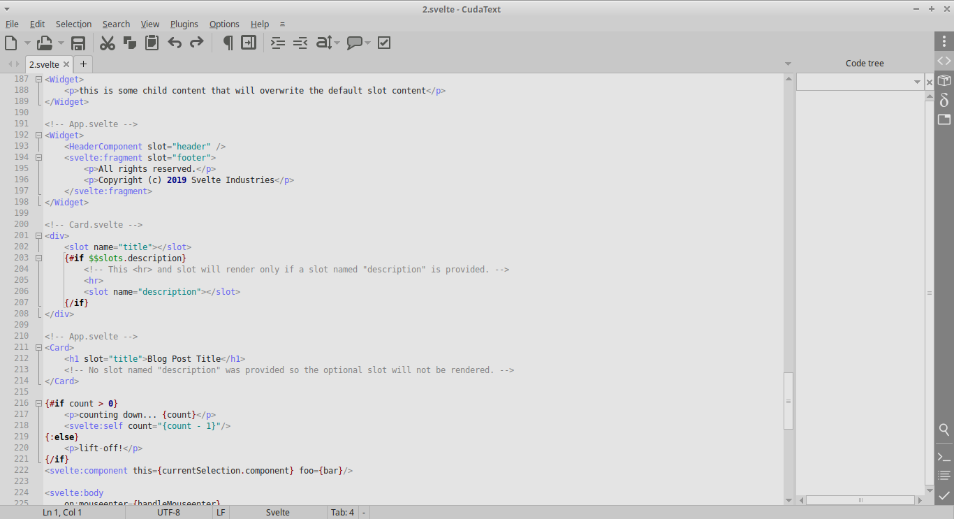
Task: Copy selection using the toolbar icon
Action: coord(129,43)
